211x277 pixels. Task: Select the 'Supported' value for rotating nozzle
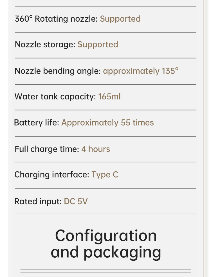pos(120,19)
